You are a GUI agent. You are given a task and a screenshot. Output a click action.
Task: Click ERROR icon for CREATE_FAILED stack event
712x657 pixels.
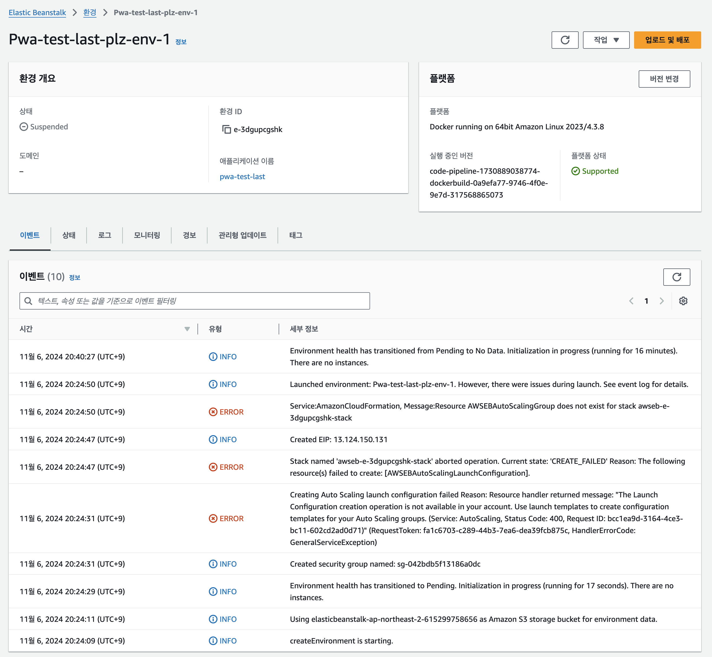[x=213, y=467]
